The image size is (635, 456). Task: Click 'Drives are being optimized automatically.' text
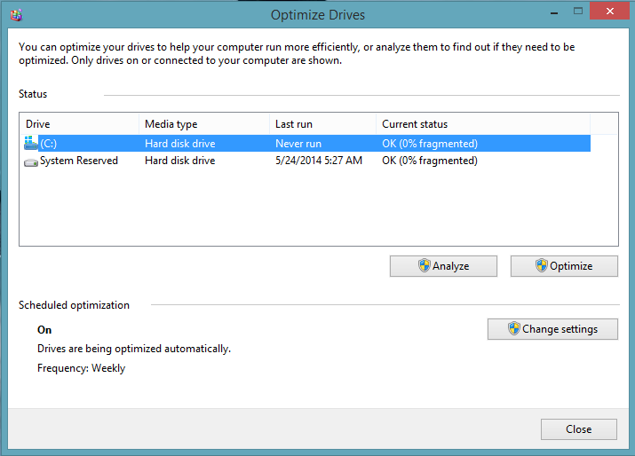134,349
